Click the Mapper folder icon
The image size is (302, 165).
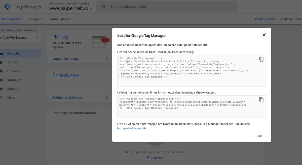click(x=1, y=89)
